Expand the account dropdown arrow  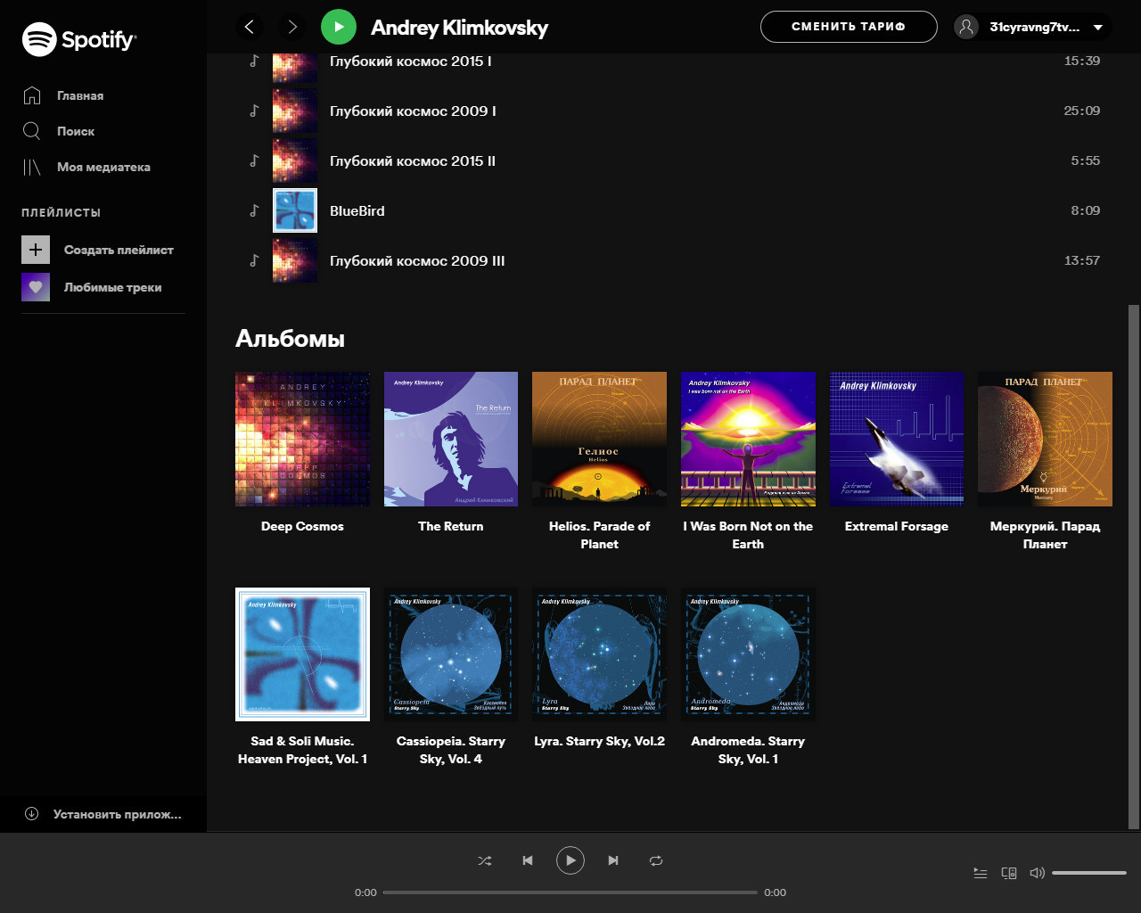1098,28
